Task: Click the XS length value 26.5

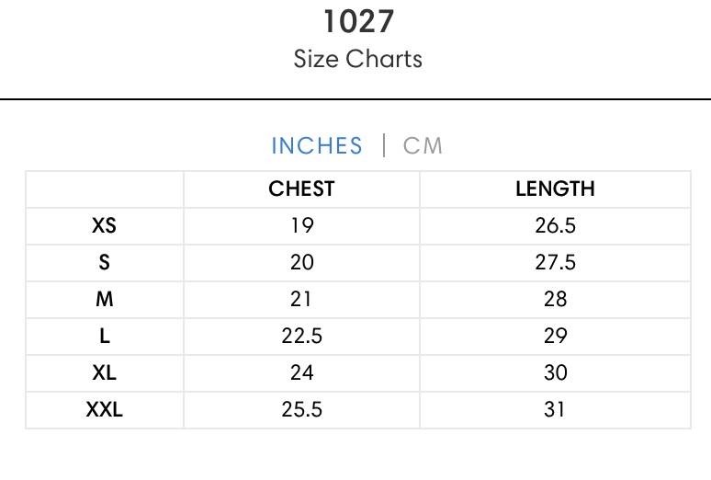Action: pyautogui.click(x=556, y=225)
